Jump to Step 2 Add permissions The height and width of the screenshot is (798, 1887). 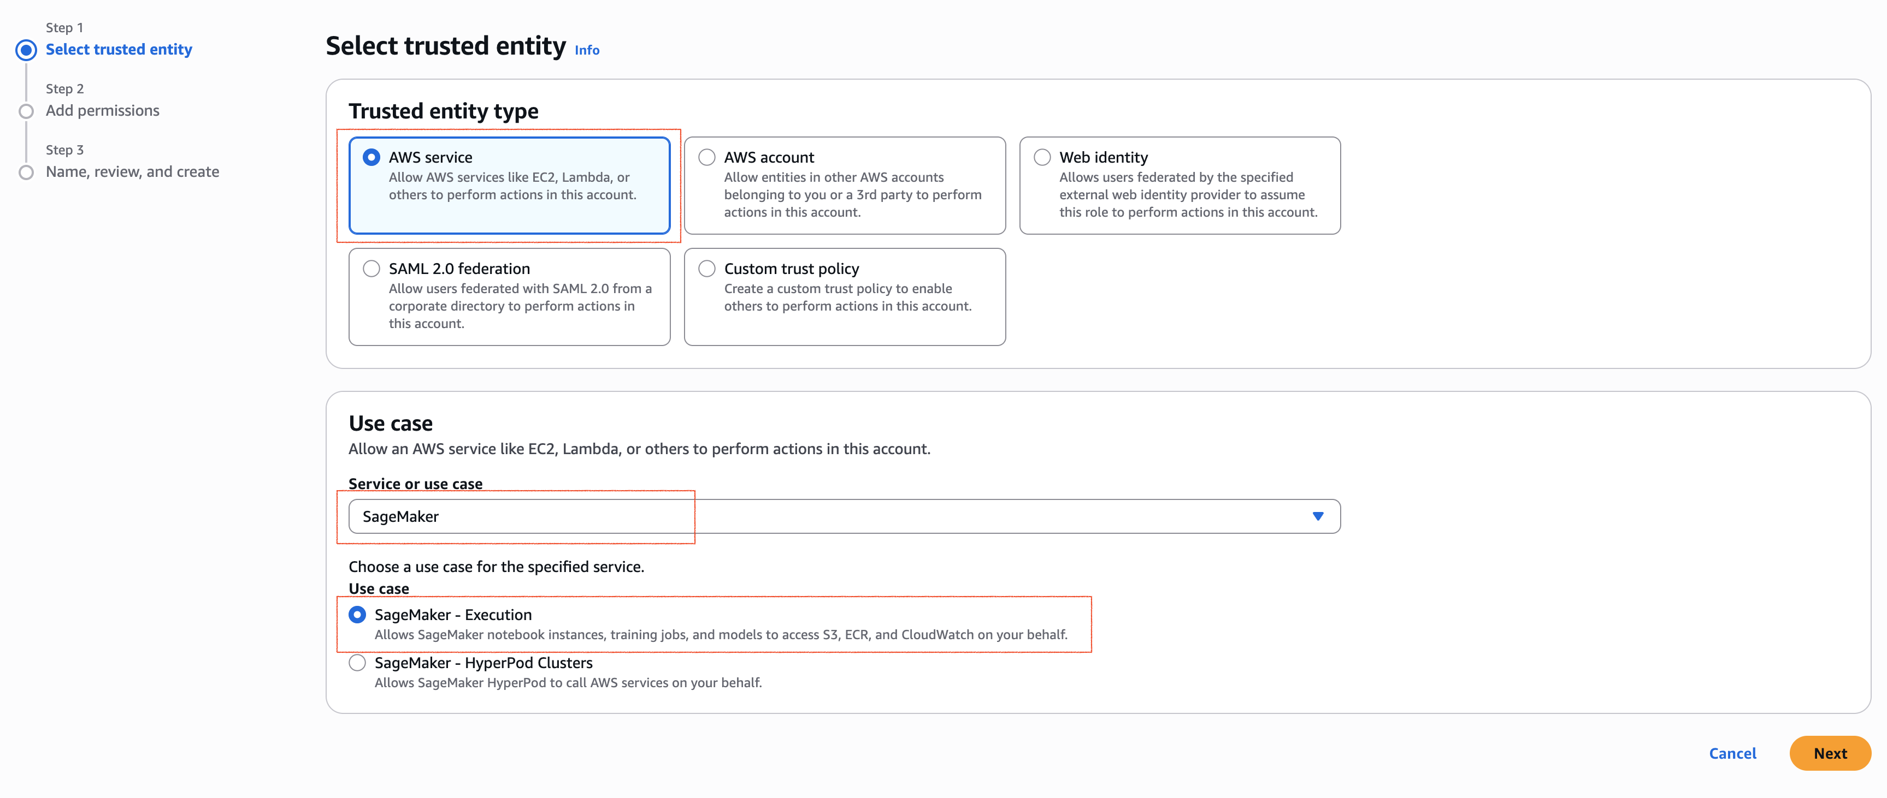tap(103, 111)
